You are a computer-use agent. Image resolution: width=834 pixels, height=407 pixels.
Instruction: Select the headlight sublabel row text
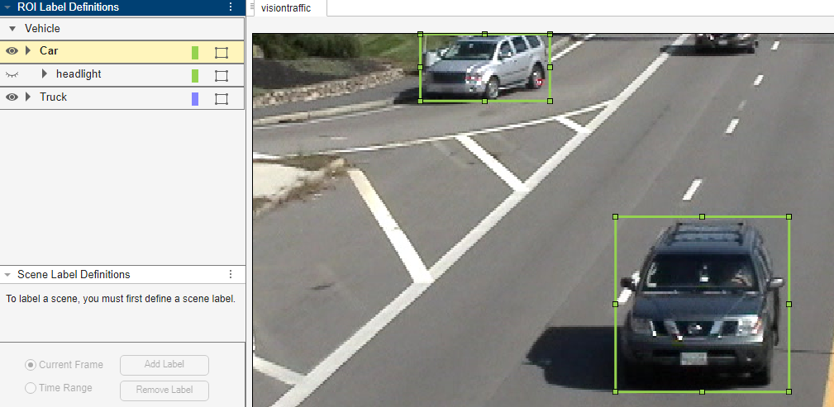click(x=79, y=73)
